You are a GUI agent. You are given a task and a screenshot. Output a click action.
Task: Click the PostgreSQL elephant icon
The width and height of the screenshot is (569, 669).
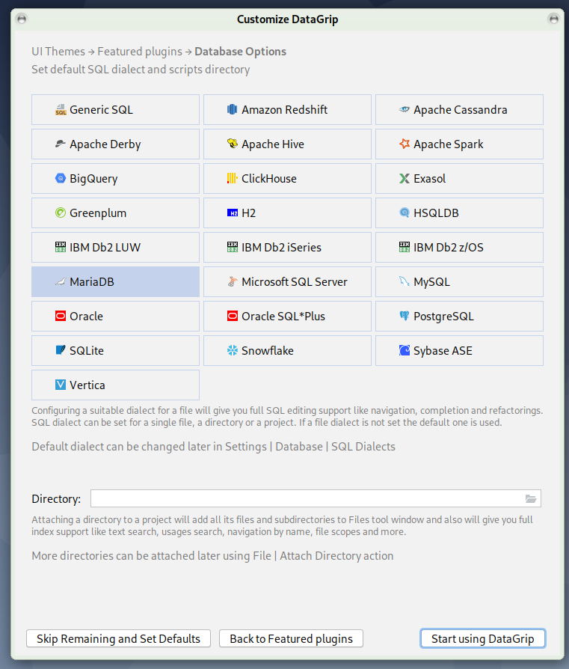[404, 316]
